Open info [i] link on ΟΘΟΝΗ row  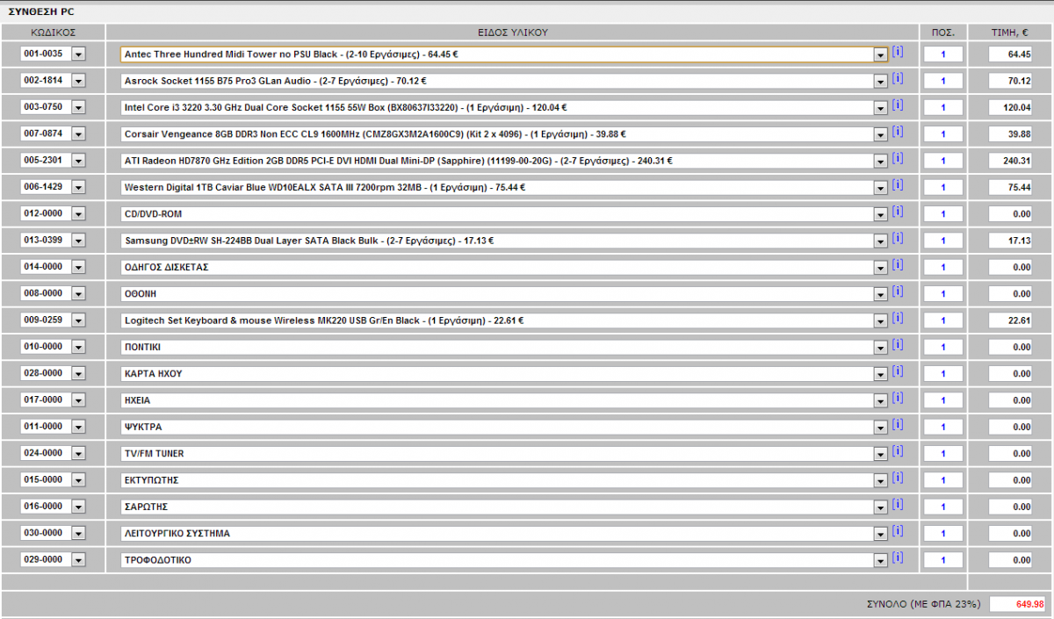pyautogui.click(x=897, y=291)
